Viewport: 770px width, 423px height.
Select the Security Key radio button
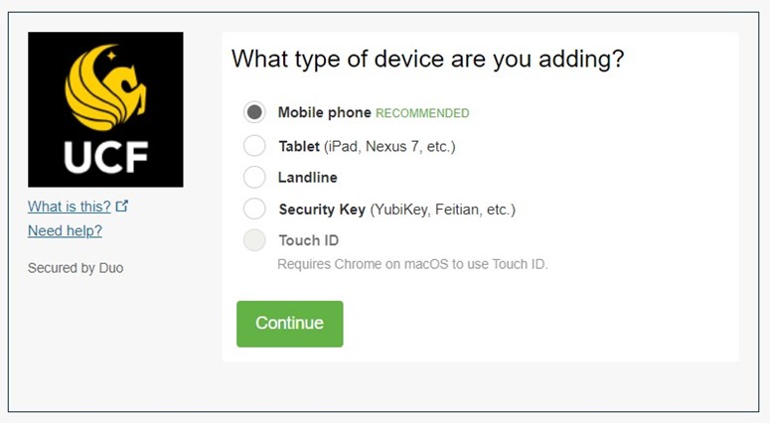pos(254,210)
